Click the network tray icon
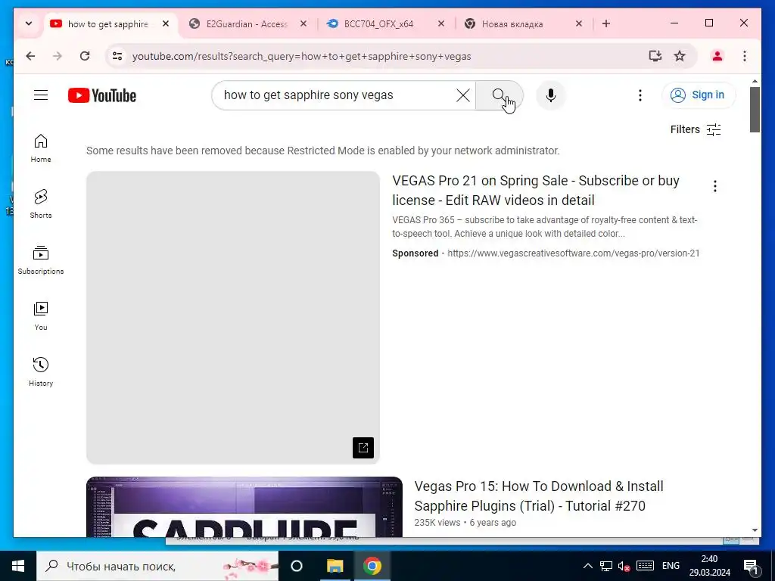Screen dimensions: 775x581 605,566
